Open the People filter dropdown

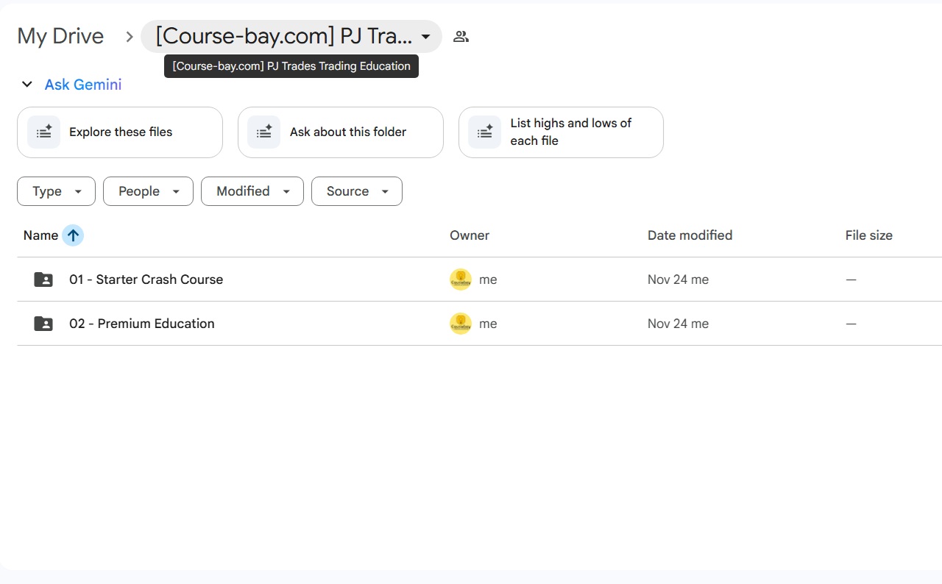(x=148, y=191)
